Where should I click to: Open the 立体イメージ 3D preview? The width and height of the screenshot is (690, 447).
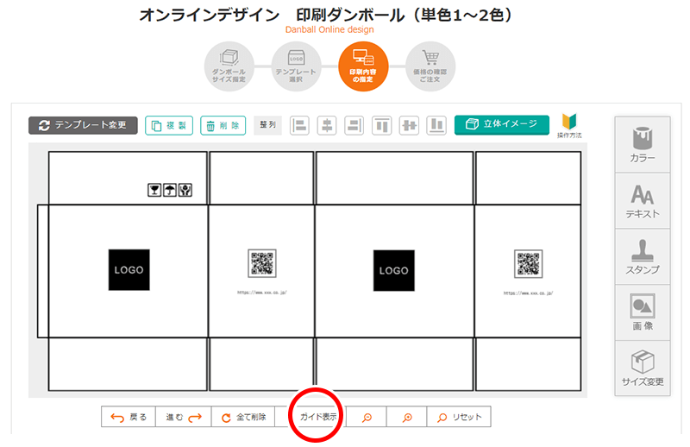point(502,124)
